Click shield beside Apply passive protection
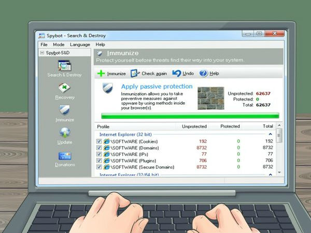This screenshot has height=233, width=311. pos(107,88)
